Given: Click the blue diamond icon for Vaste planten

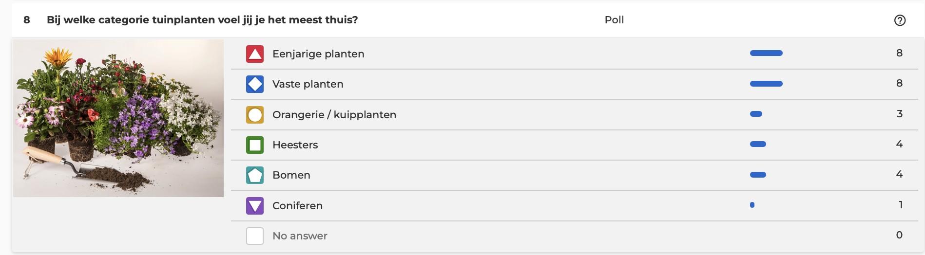Looking at the screenshot, I should click(255, 84).
